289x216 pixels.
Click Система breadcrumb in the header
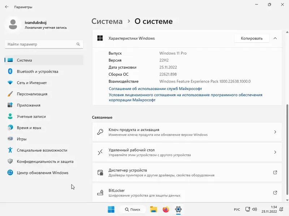point(107,21)
